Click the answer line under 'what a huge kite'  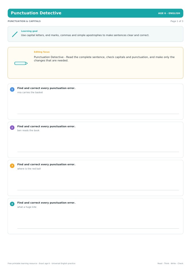tap(98, 228)
